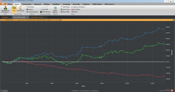Expand the More Reports menu

click(55, 10)
